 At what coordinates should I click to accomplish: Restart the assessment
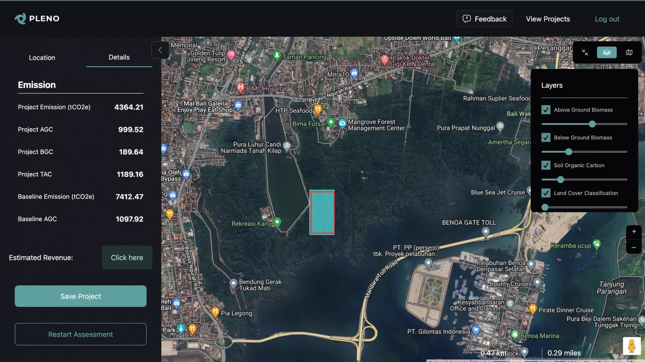pyautogui.click(x=81, y=334)
